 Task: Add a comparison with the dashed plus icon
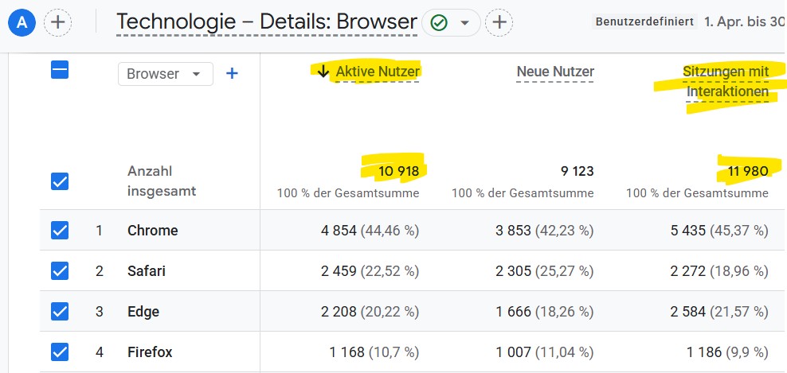(57, 22)
